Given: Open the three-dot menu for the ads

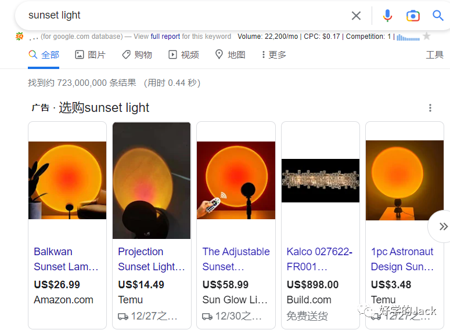Looking at the screenshot, I should tap(430, 108).
